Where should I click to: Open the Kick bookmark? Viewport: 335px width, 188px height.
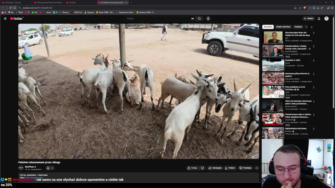[x=35, y=12]
